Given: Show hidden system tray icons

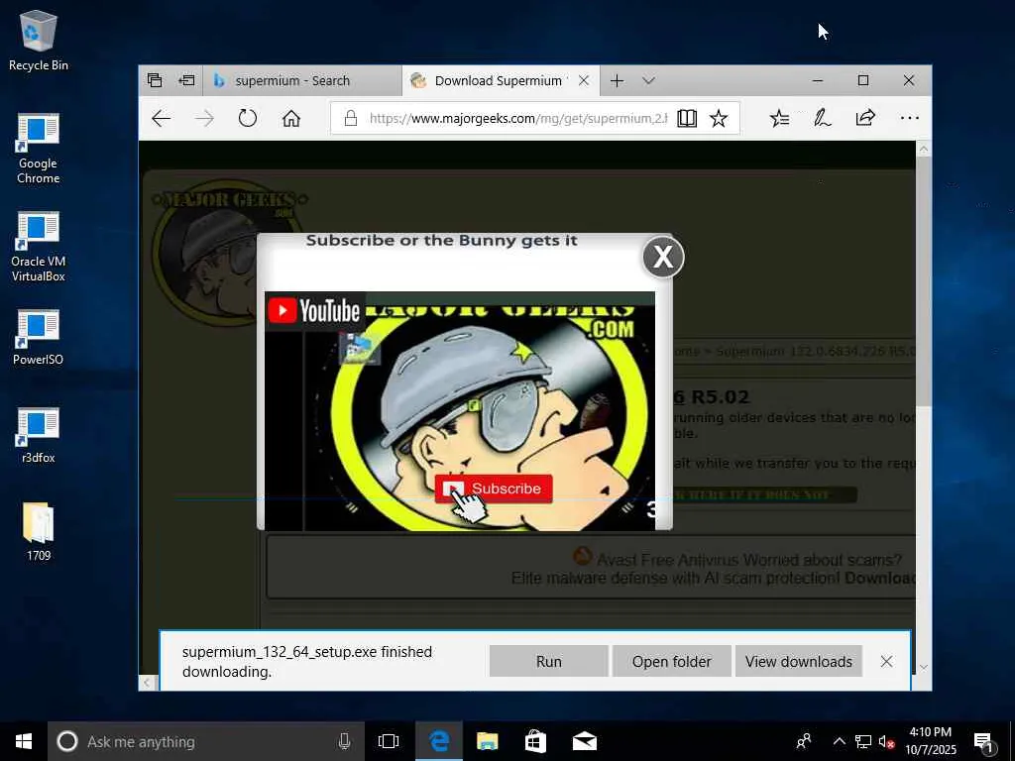Looking at the screenshot, I should tap(839, 741).
